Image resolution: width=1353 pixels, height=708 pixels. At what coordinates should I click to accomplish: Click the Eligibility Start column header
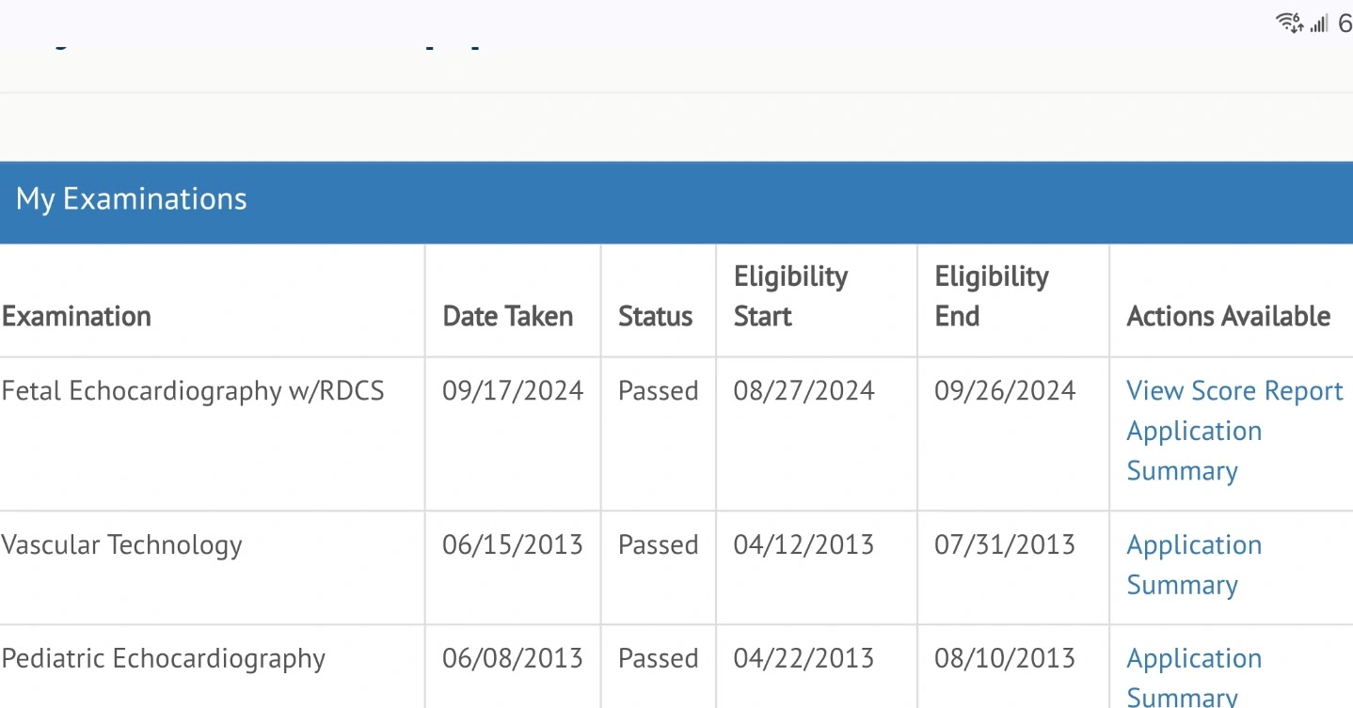pyautogui.click(x=790, y=296)
